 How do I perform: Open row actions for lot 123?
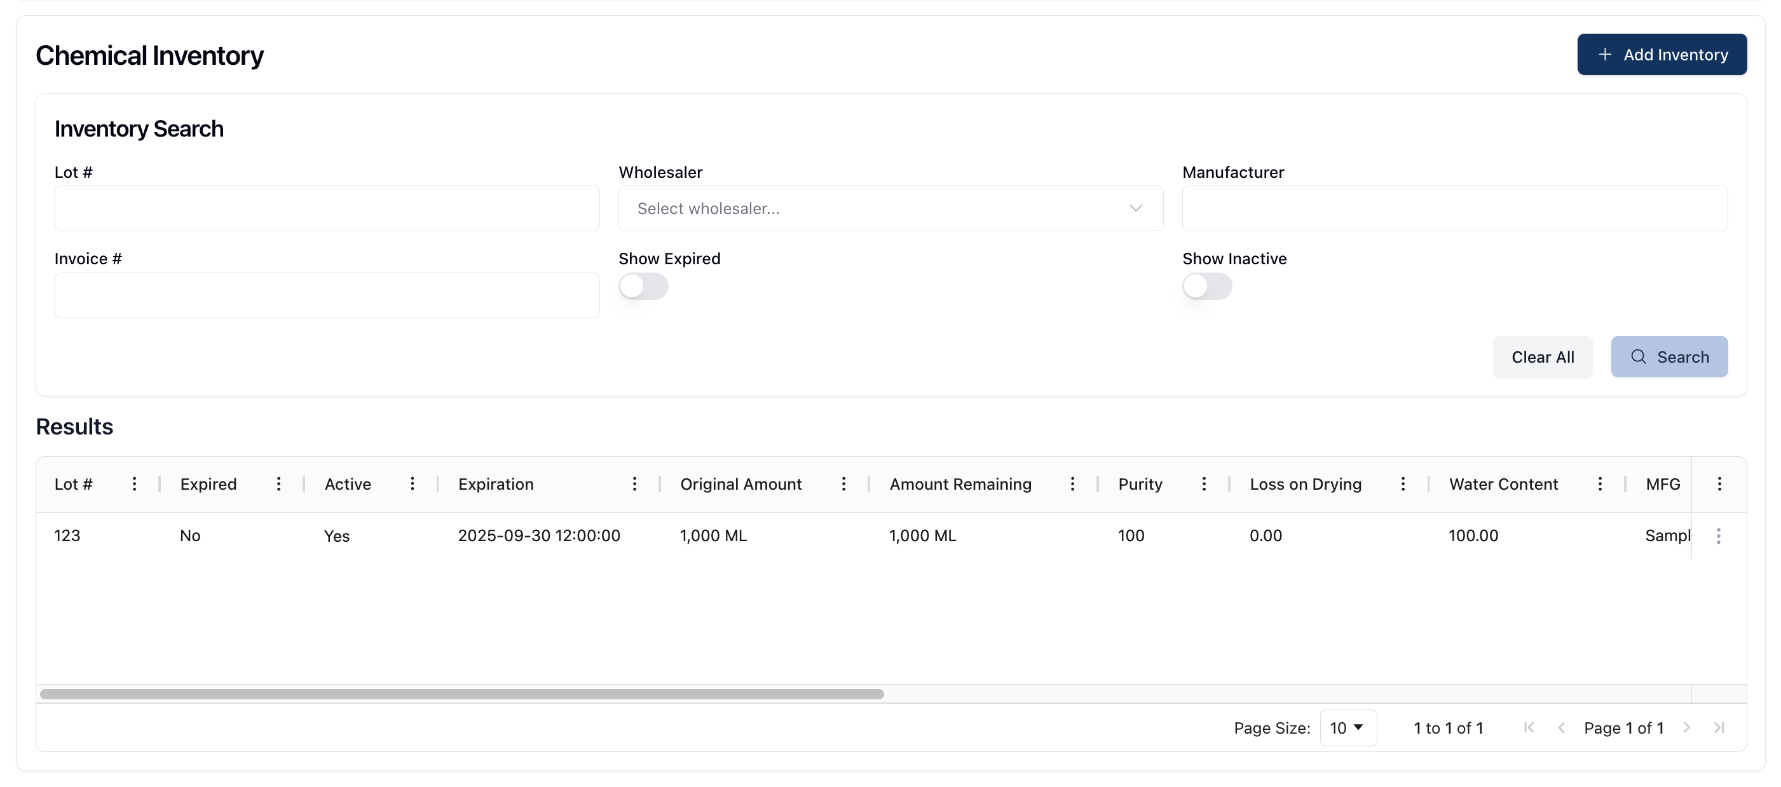coord(1718,535)
